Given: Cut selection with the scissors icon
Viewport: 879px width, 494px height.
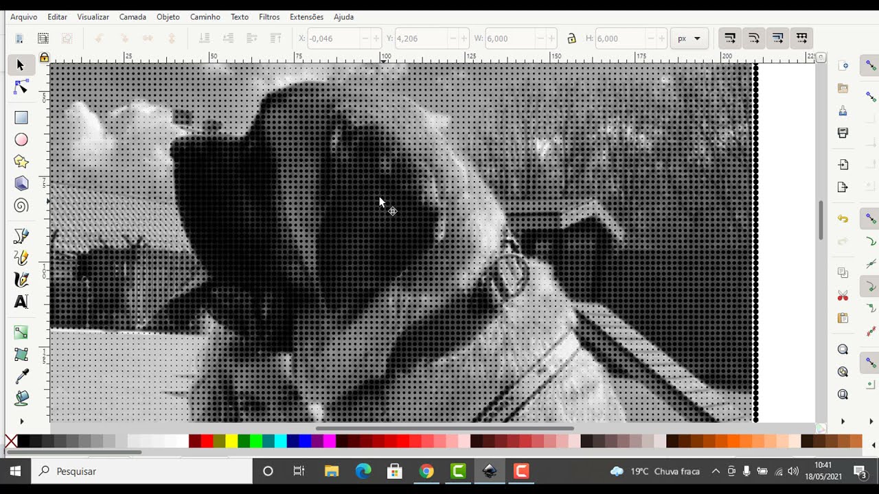Looking at the screenshot, I should [843, 296].
